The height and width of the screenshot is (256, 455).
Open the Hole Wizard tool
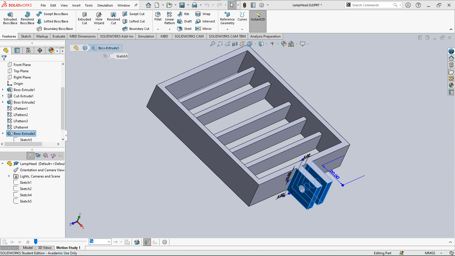[x=99, y=18]
